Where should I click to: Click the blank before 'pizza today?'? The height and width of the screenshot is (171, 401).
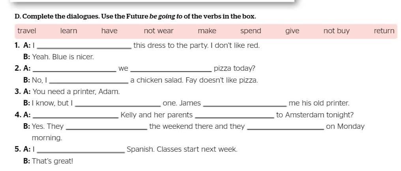pos(171,69)
